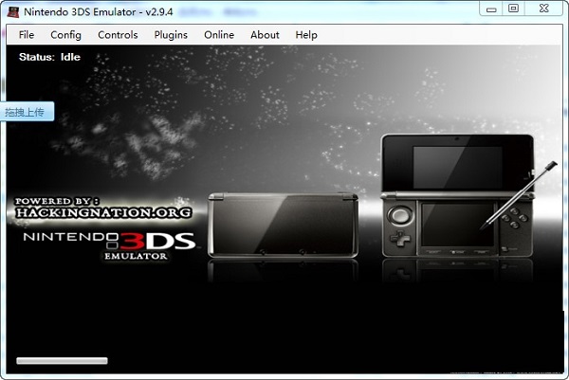
Task: Click the Status: Idle text
Action: tap(49, 57)
